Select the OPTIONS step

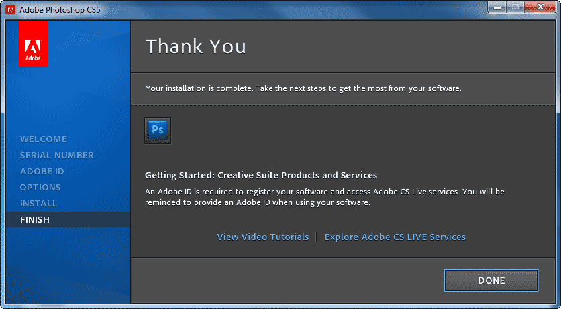click(40, 187)
